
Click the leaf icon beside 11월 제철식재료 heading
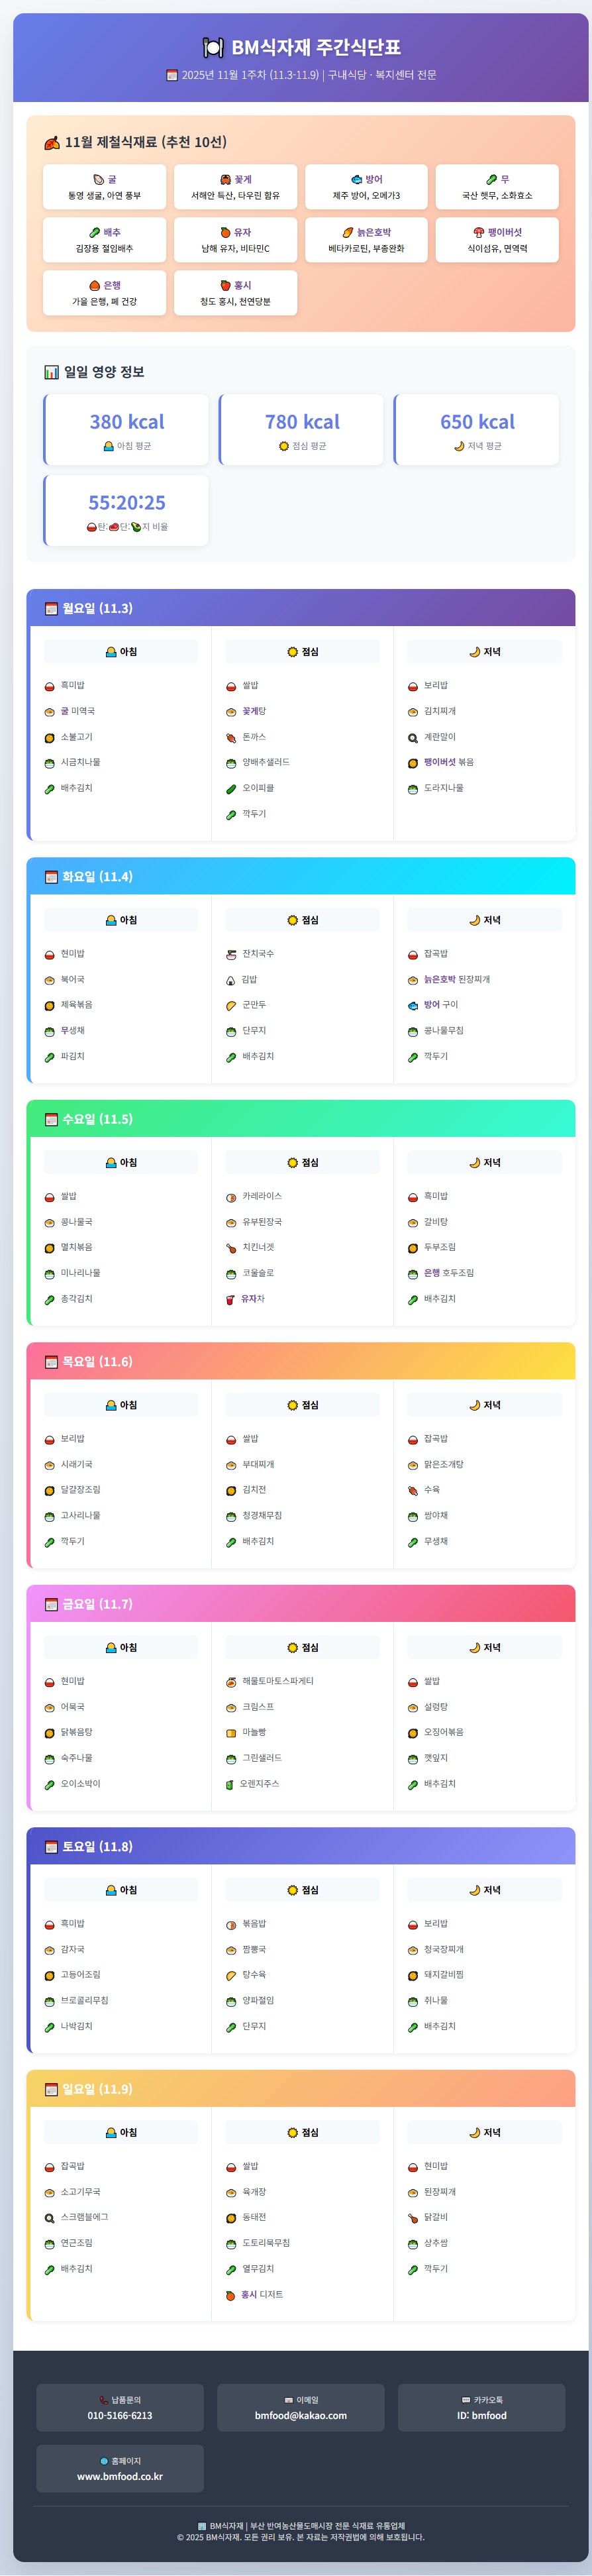coord(52,143)
